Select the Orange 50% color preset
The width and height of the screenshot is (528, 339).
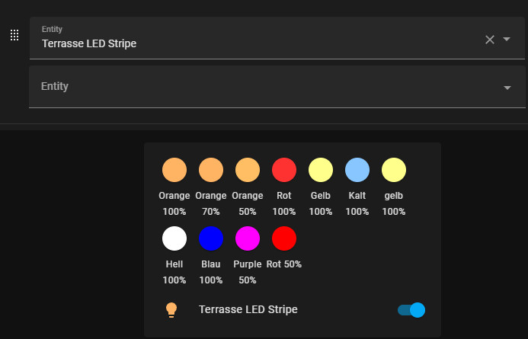tap(248, 170)
